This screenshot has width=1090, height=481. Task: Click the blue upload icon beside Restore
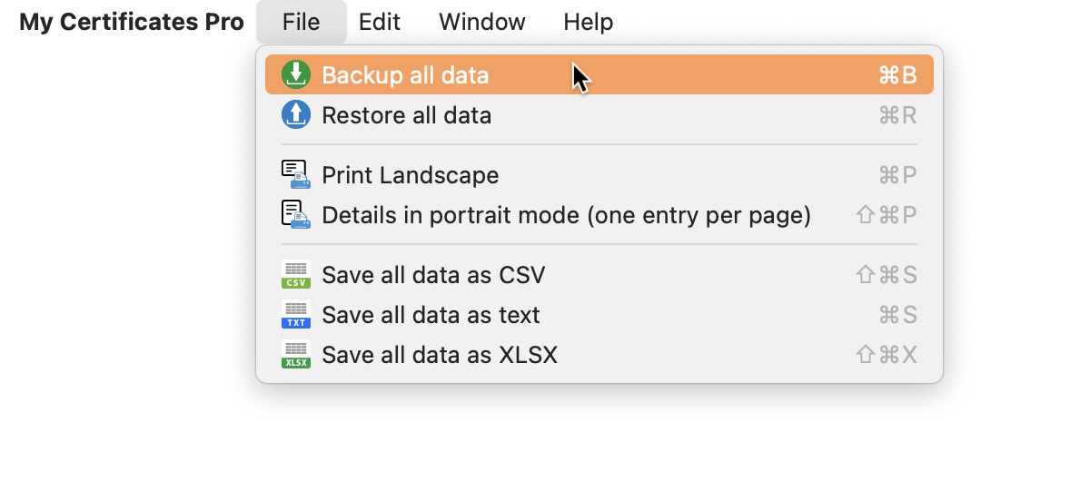(296, 114)
